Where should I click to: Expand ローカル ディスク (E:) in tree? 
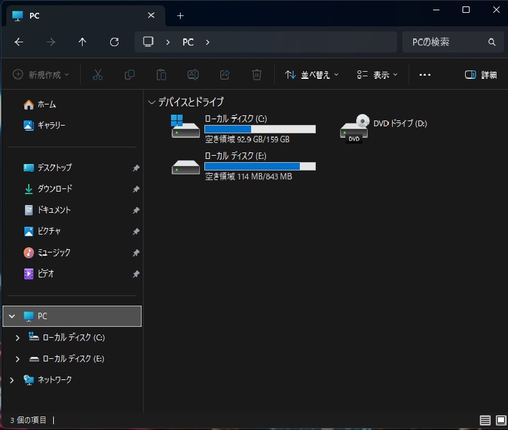[x=17, y=359]
